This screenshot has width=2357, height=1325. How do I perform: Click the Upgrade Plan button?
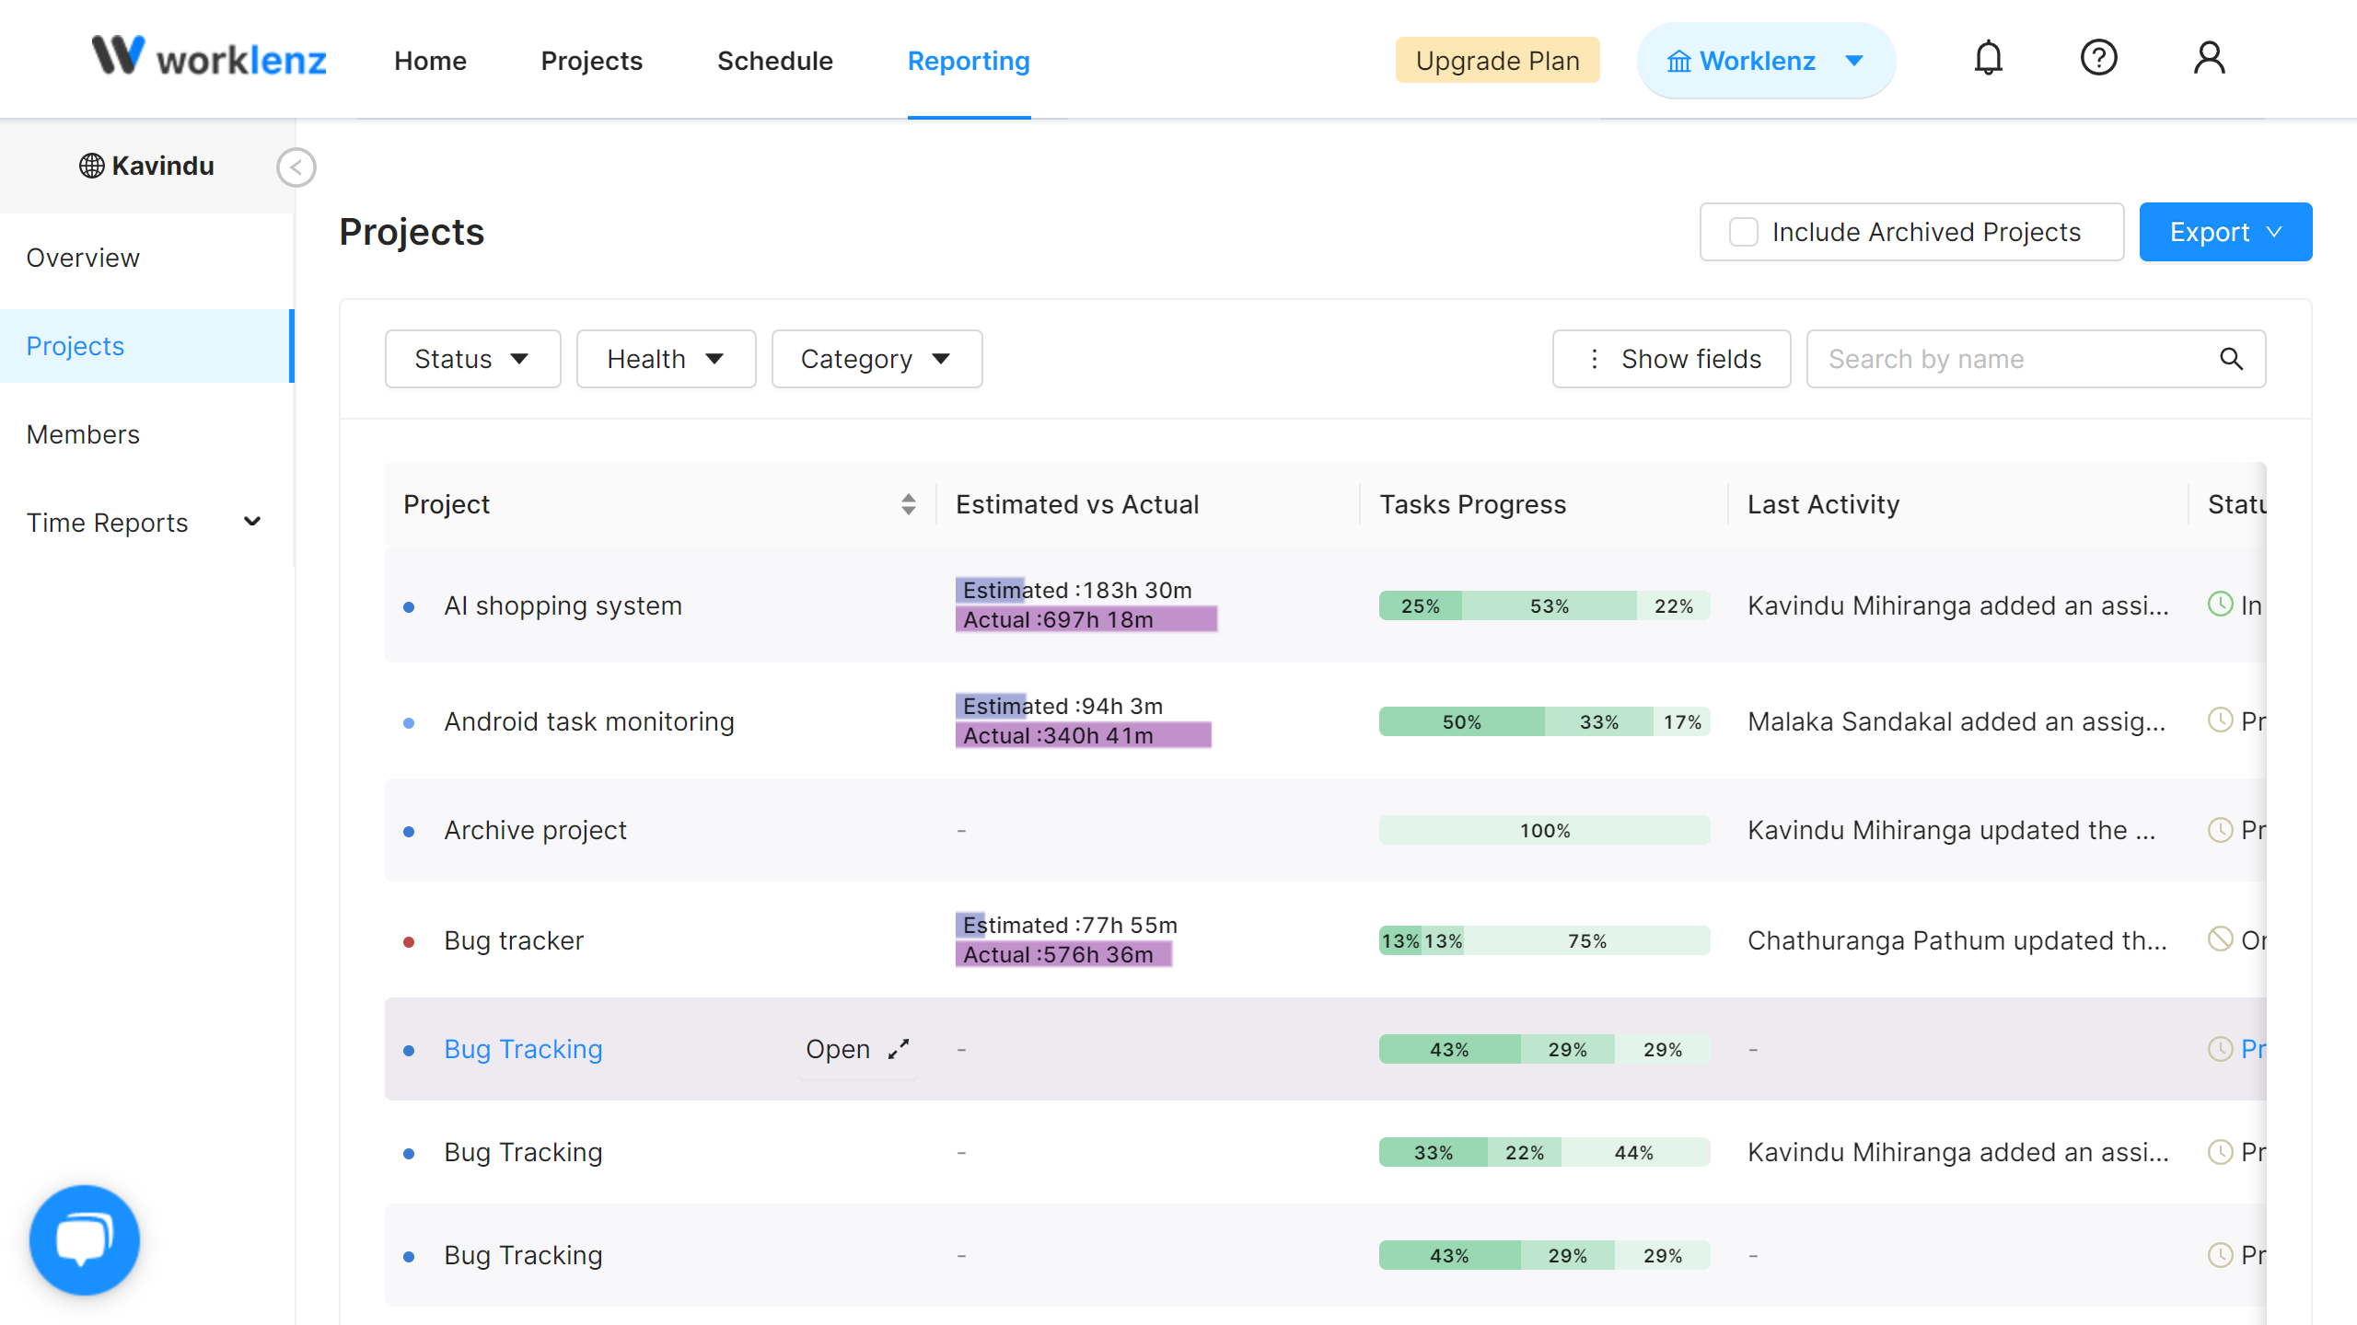(x=1497, y=61)
